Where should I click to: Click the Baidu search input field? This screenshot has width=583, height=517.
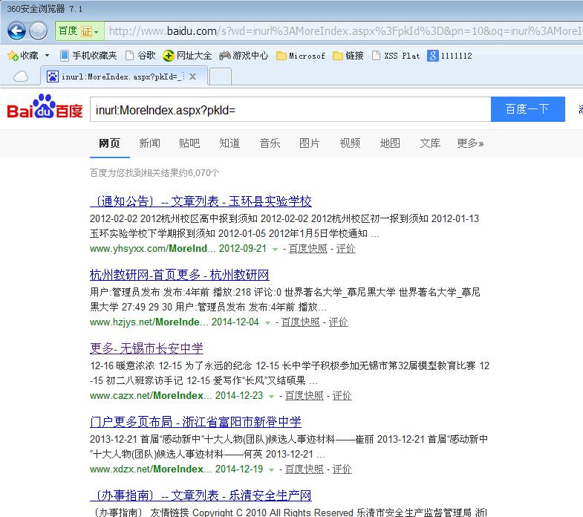[290, 109]
